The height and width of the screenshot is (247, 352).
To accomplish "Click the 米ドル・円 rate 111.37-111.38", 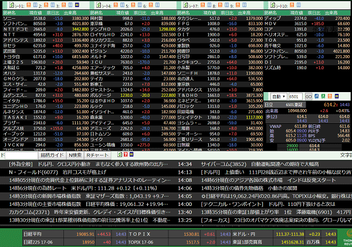I will tap(290, 234).
